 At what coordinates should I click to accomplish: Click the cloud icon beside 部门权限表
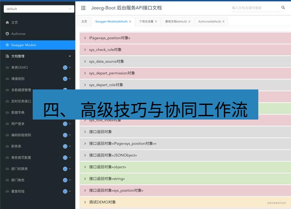7,169
